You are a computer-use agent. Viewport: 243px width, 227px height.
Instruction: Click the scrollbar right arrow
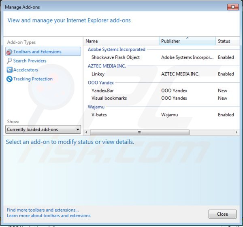tap(237, 132)
